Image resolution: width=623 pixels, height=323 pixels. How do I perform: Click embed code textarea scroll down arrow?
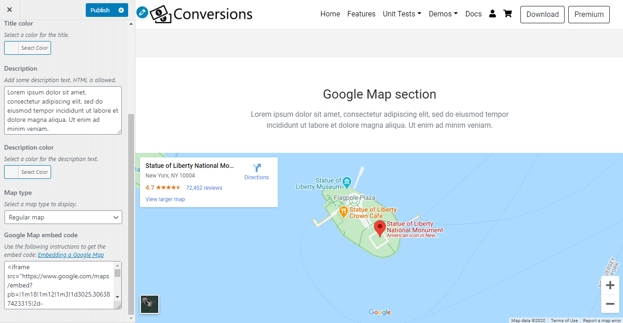click(x=118, y=297)
